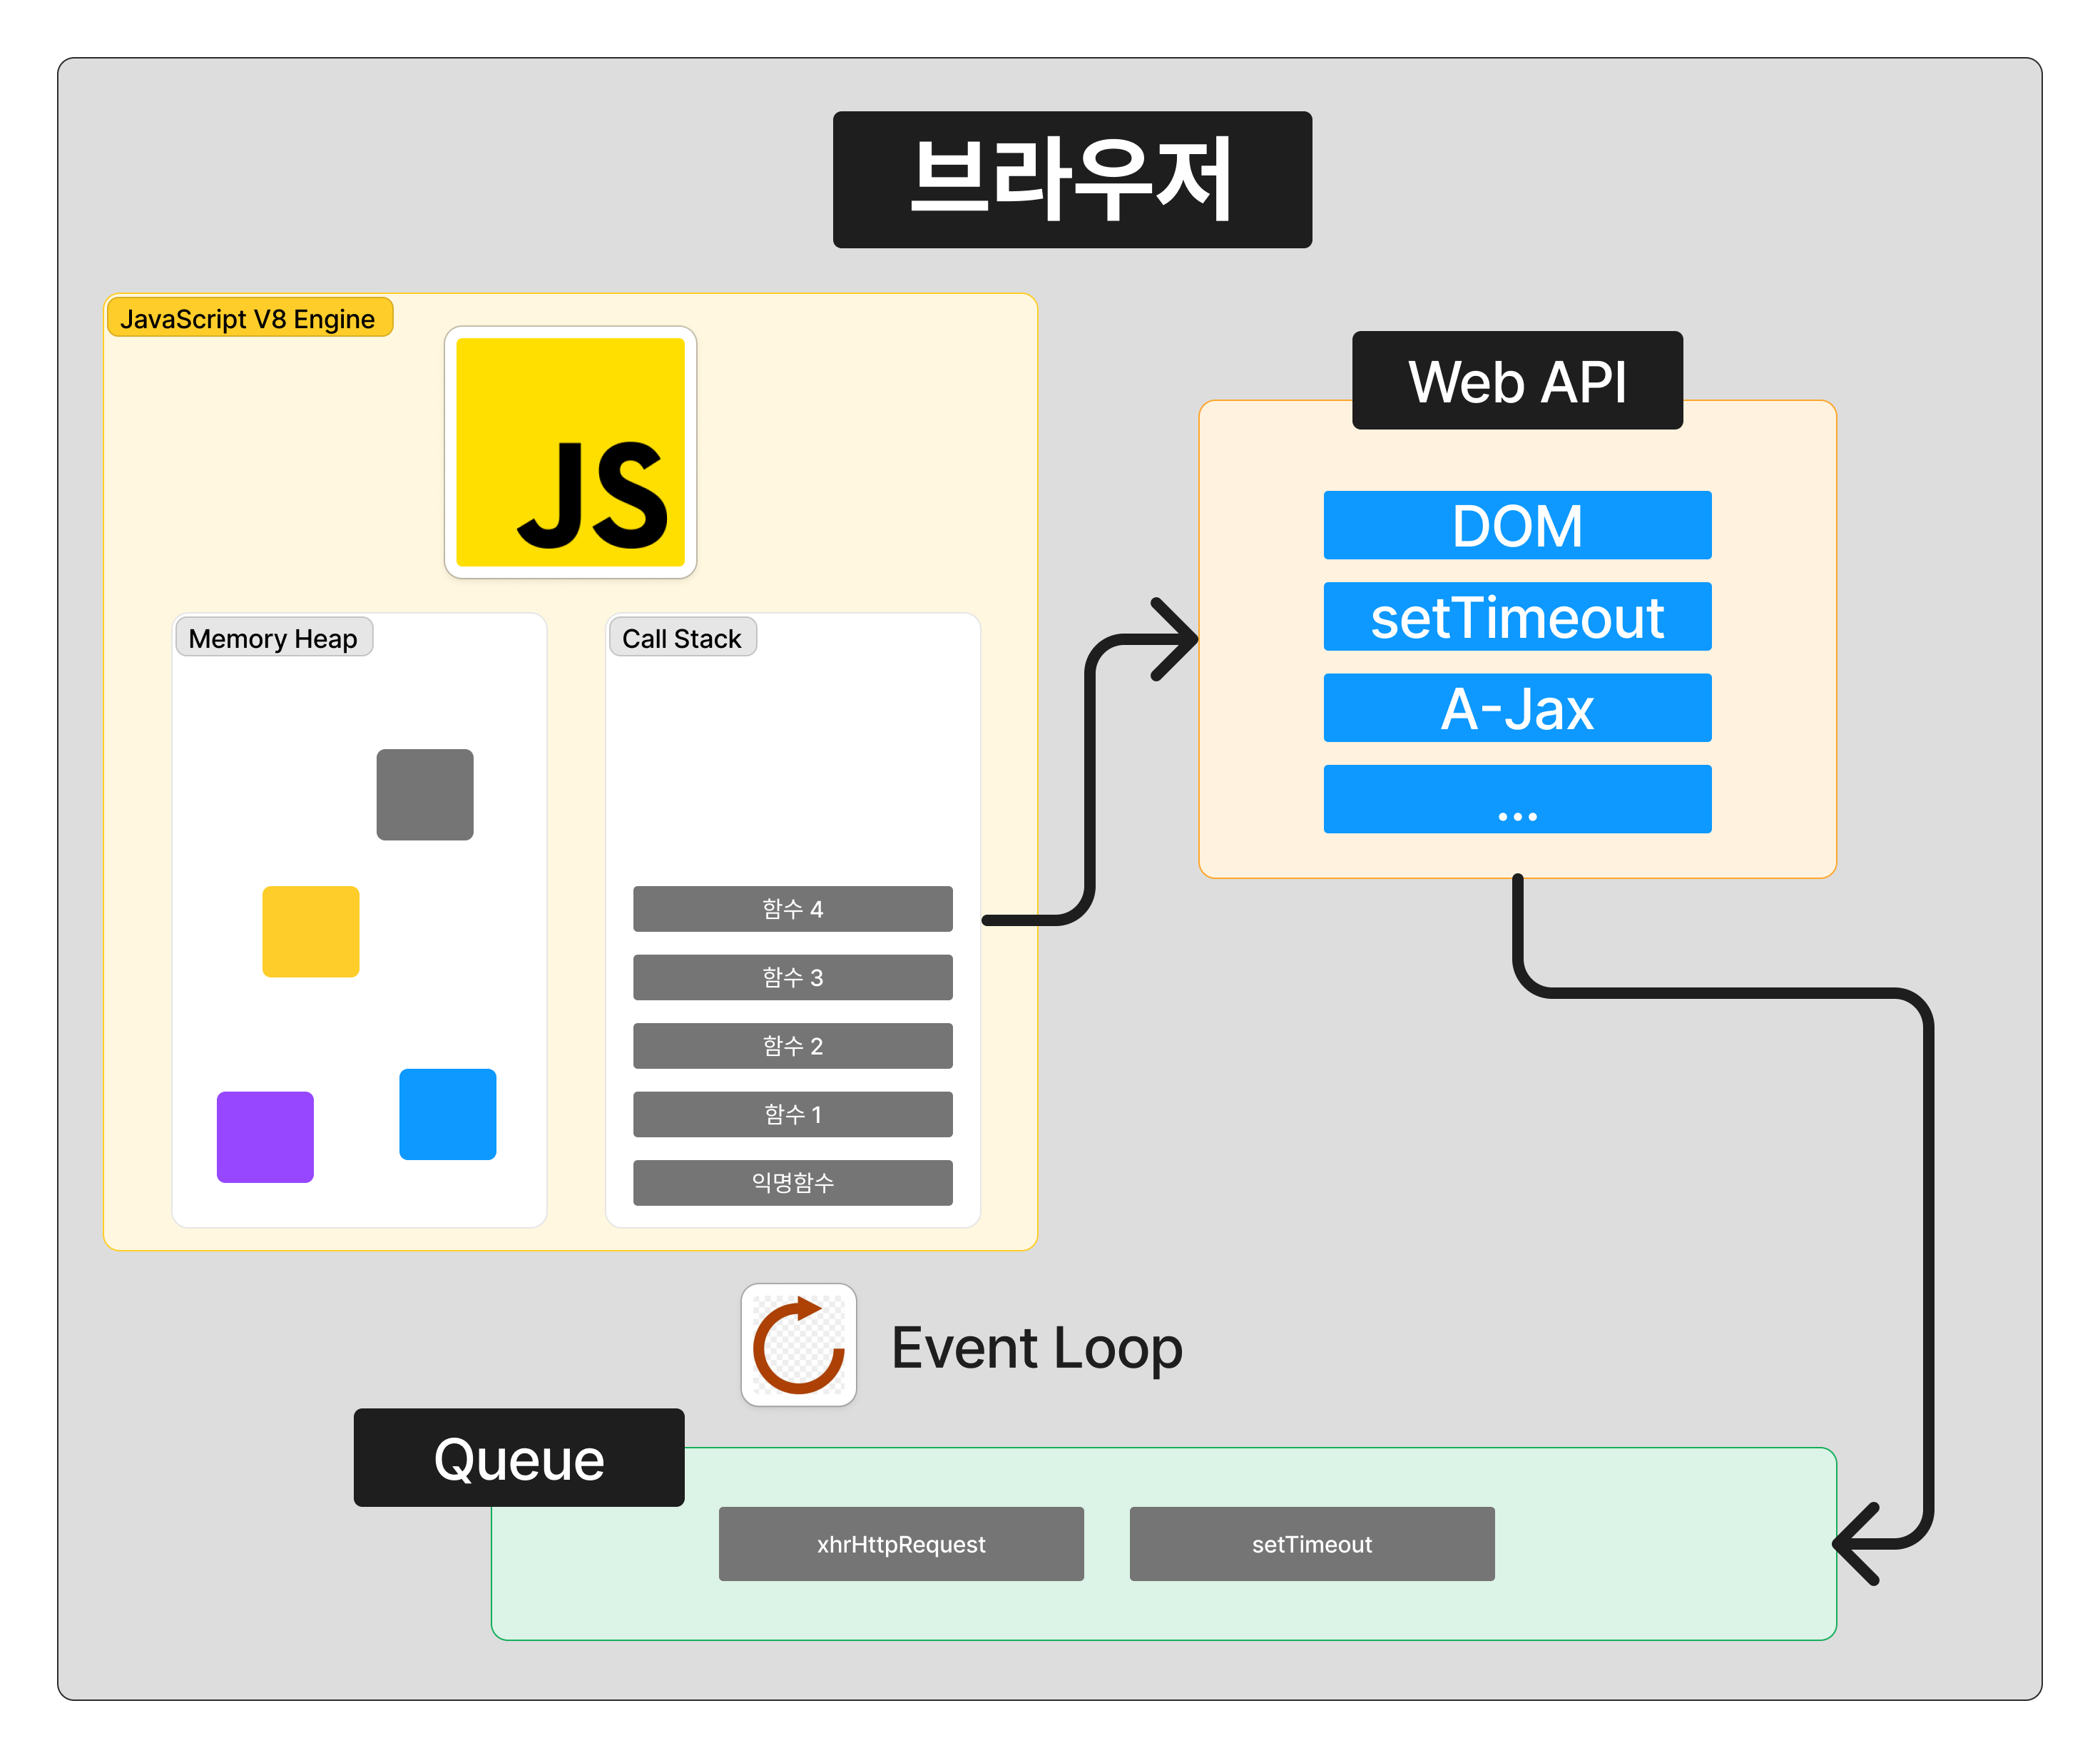This screenshot has height=1758, width=2100.
Task: Select the yellow square in Memory Heap
Action: pyautogui.click(x=311, y=932)
